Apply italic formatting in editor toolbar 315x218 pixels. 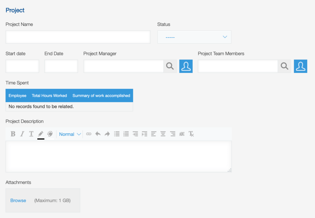pyautogui.click(x=22, y=134)
